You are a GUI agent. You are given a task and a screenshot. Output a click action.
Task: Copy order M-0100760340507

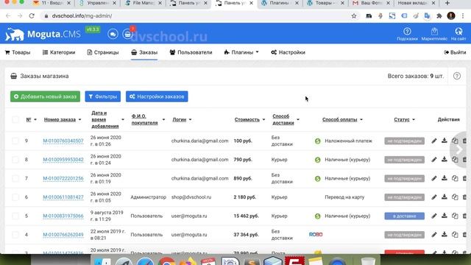pos(455,141)
